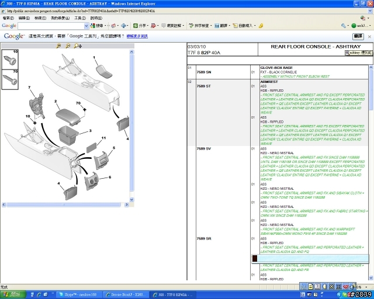The height and width of the screenshot is (299, 374).
Task: Expand the 自動填入 autofill dropdown arrow
Action: pyautogui.click(x=255, y=26)
